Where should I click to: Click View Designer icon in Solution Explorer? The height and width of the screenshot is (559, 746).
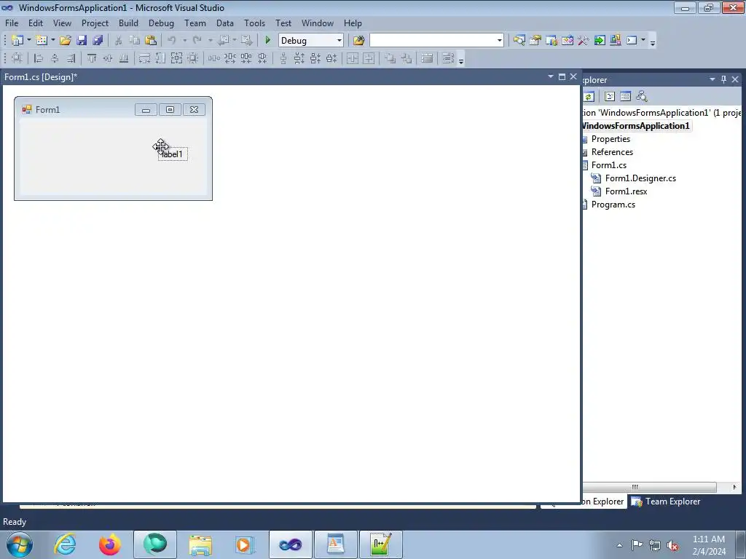[x=626, y=97]
